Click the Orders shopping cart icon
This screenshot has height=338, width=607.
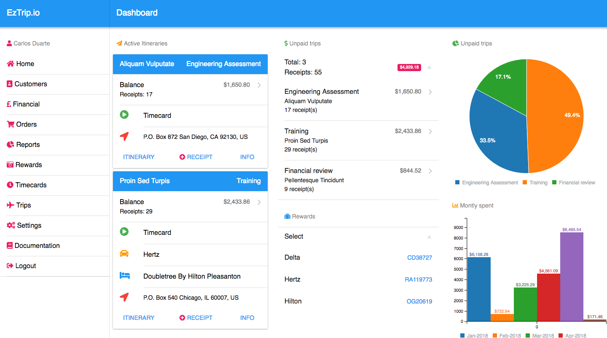point(11,125)
